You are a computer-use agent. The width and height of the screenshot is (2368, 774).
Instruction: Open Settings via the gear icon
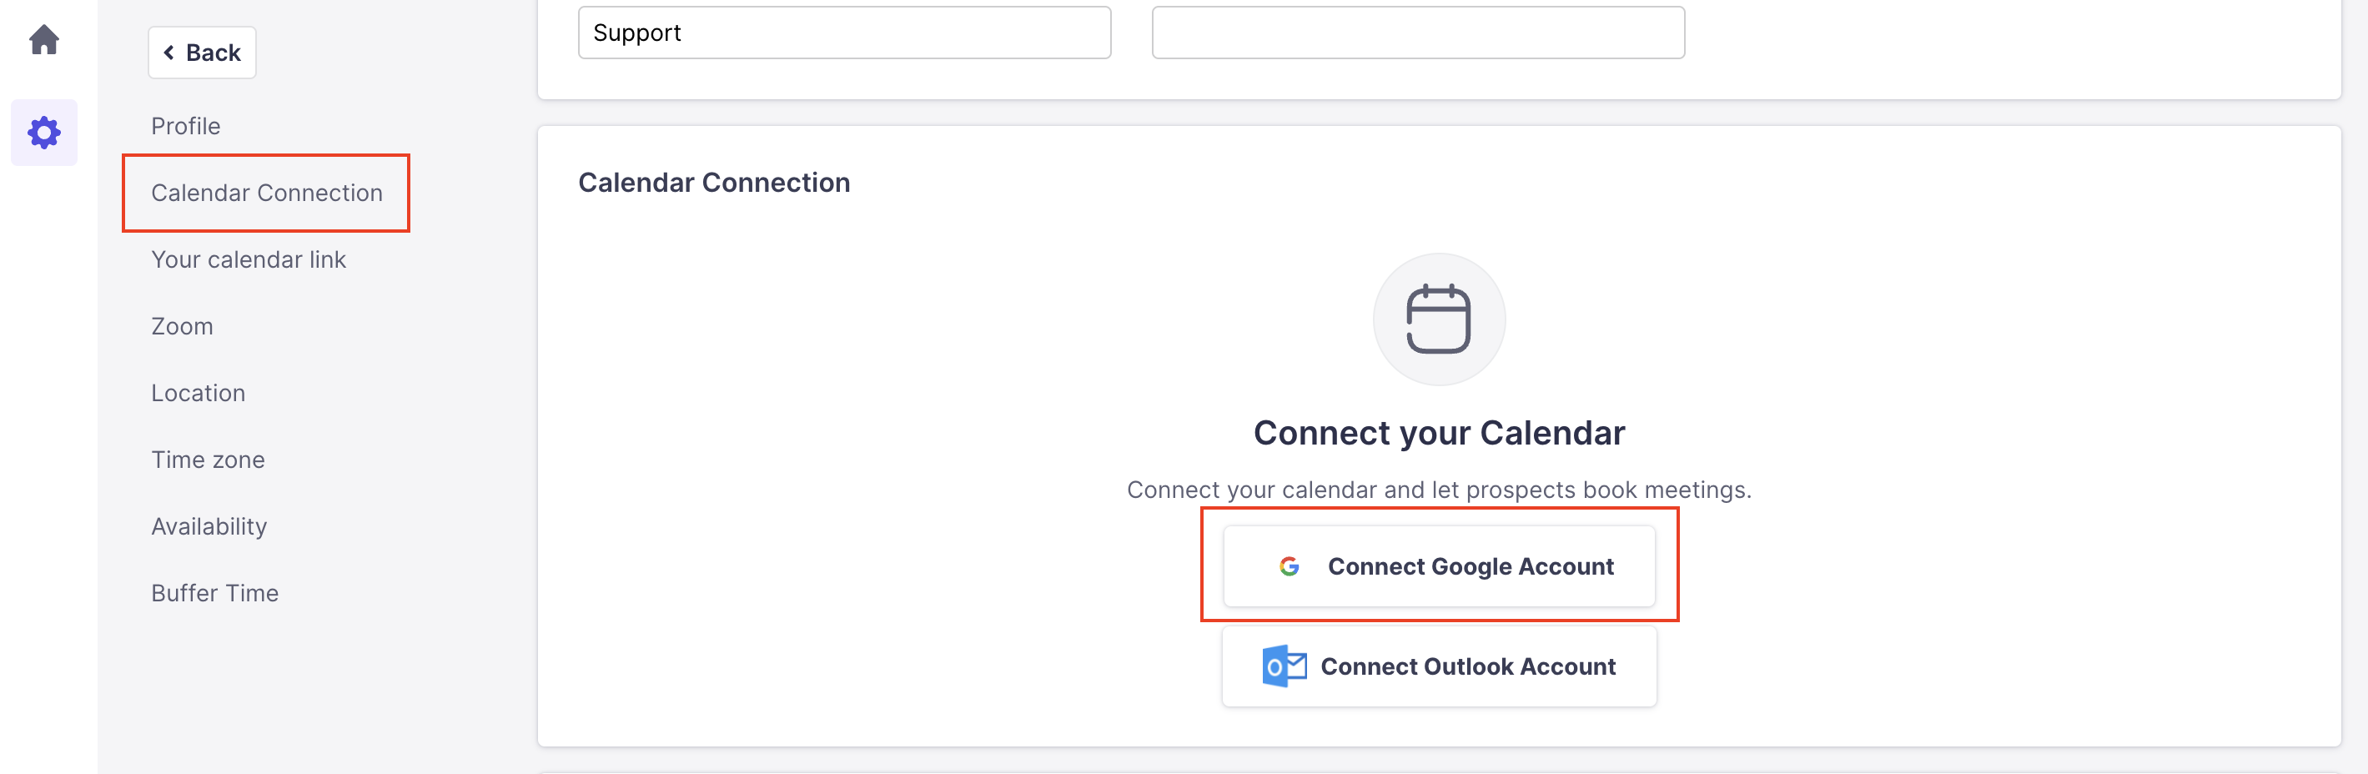(x=44, y=133)
